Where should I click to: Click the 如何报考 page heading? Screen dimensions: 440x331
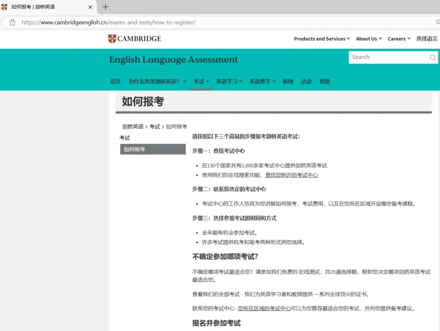pyautogui.click(x=143, y=101)
